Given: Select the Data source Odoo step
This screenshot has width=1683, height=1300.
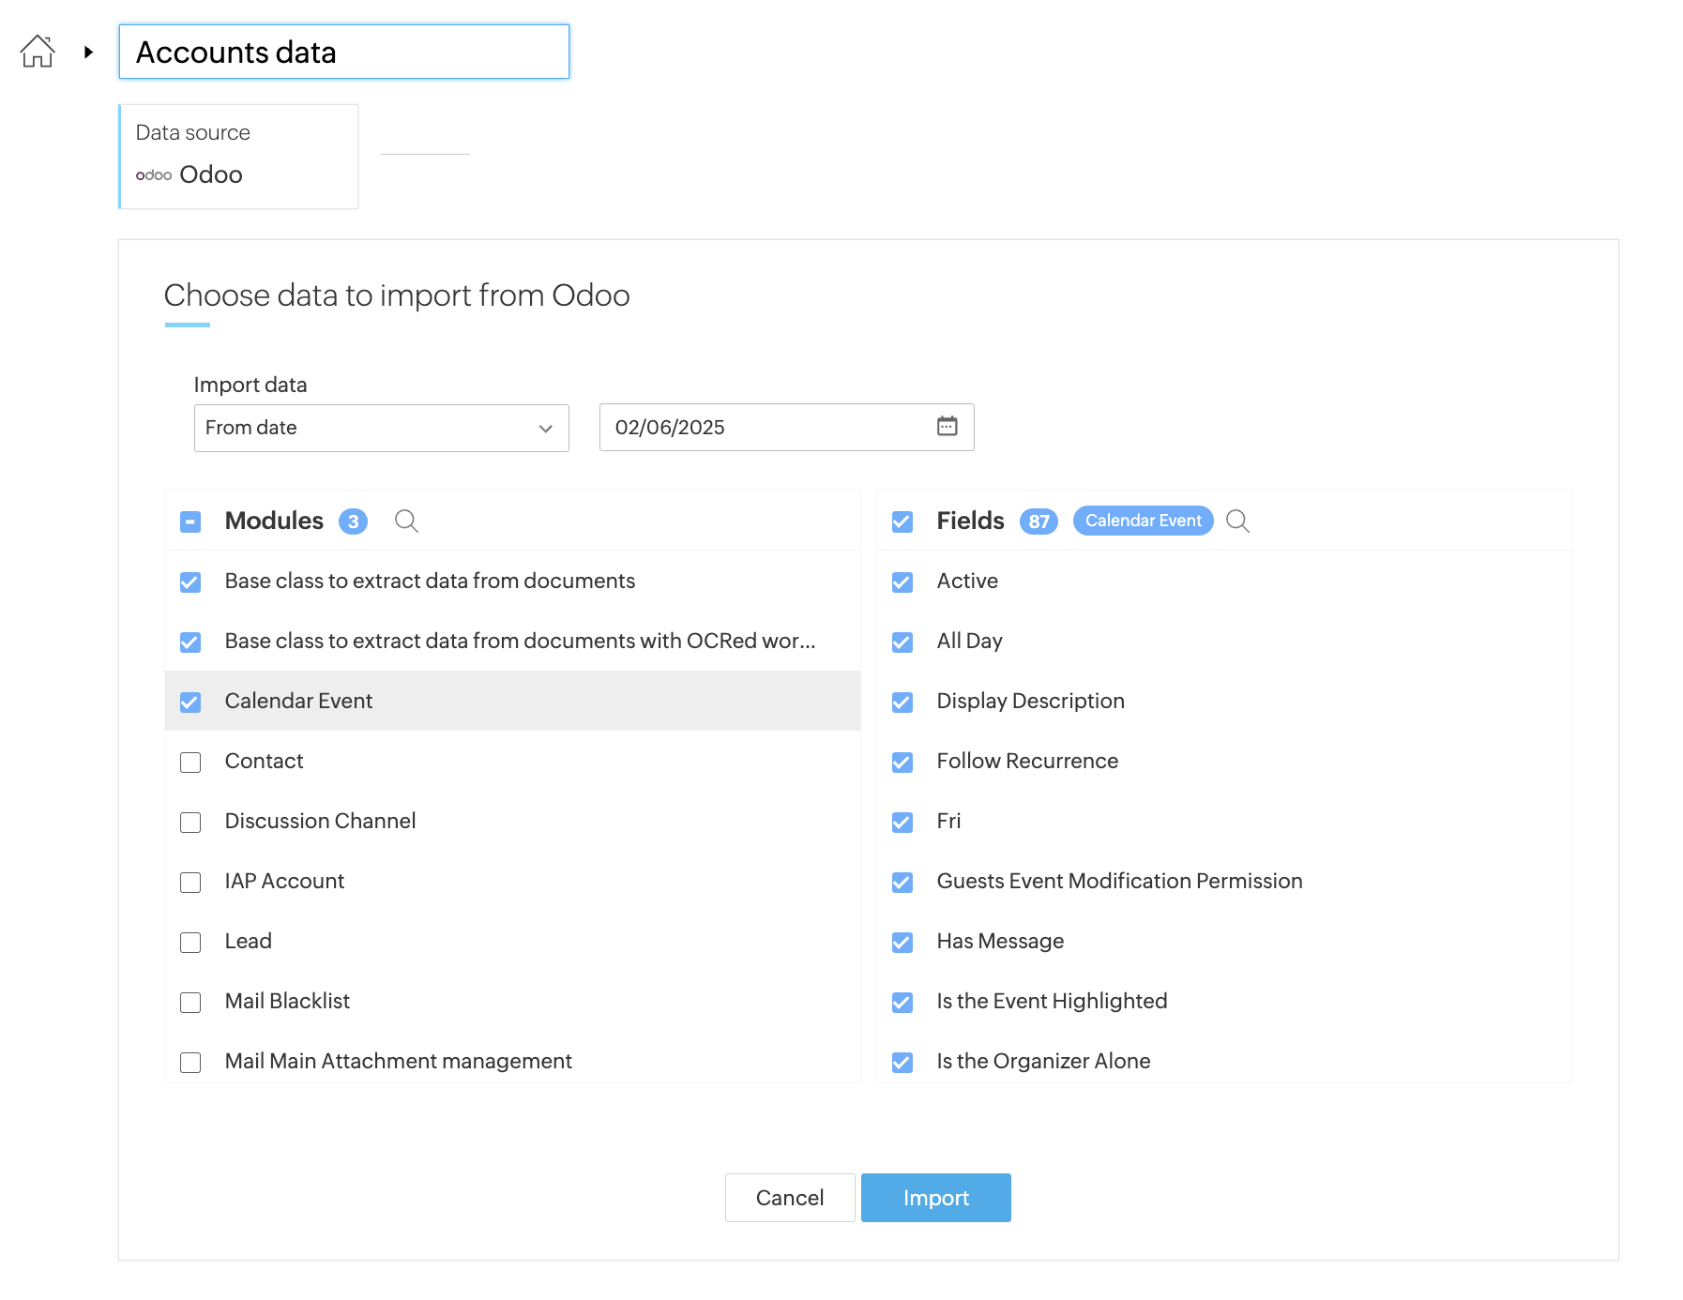Looking at the screenshot, I should (x=238, y=157).
